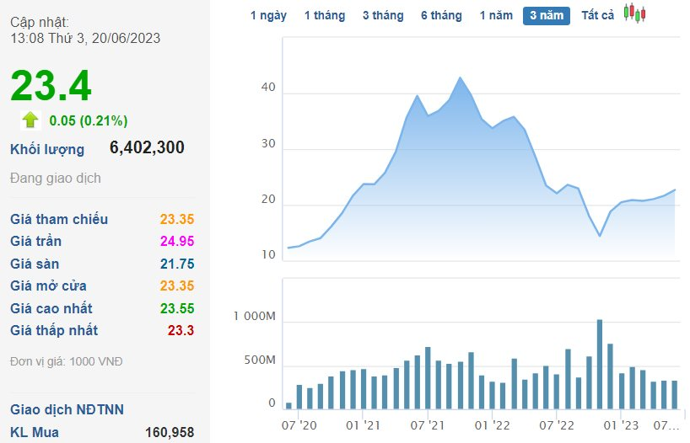Click the green up-arrow price change icon
Viewport: 690px width, 443px height.
[30, 120]
